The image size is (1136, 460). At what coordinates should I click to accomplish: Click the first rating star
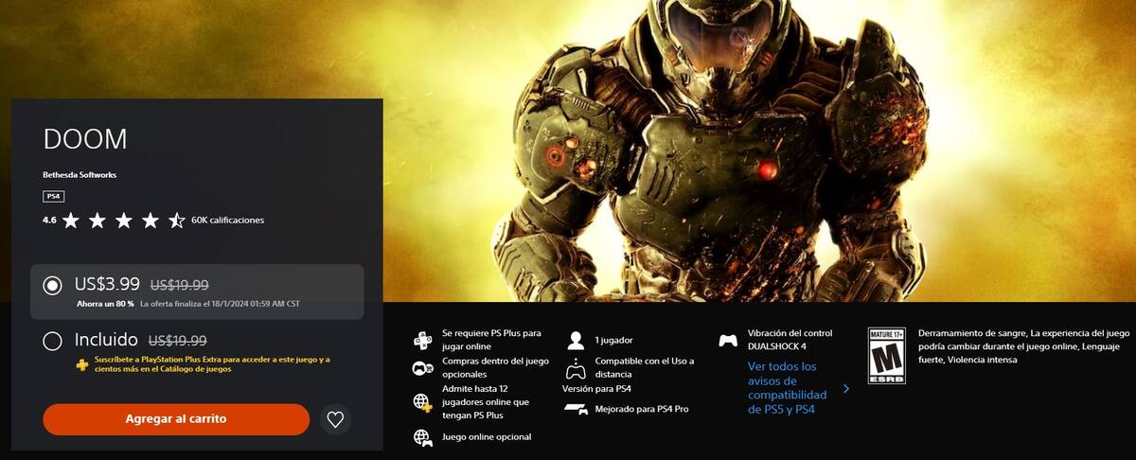click(x=71, y=220)
